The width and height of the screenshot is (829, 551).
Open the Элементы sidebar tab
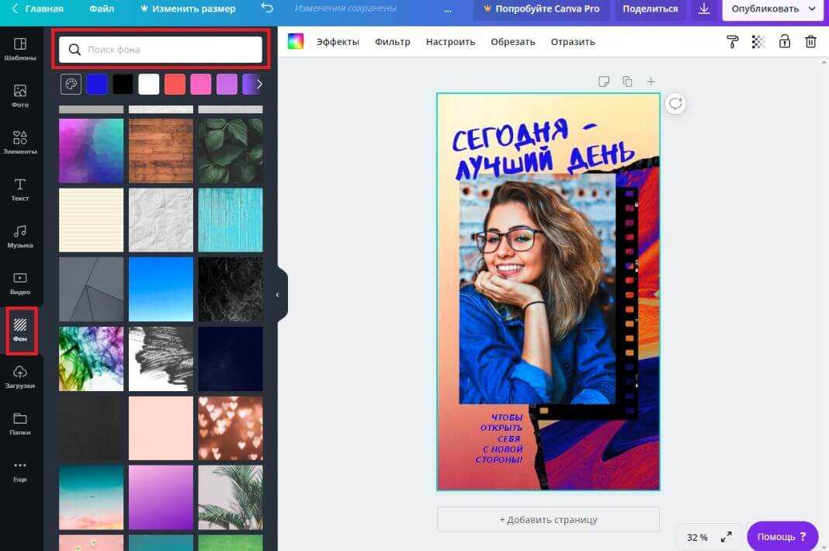point(20,142)
